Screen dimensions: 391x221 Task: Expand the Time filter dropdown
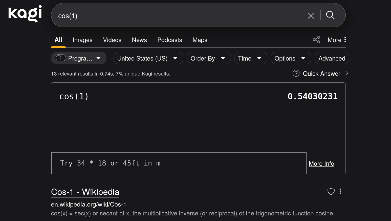pyautogui.click(x=250, y=58)
